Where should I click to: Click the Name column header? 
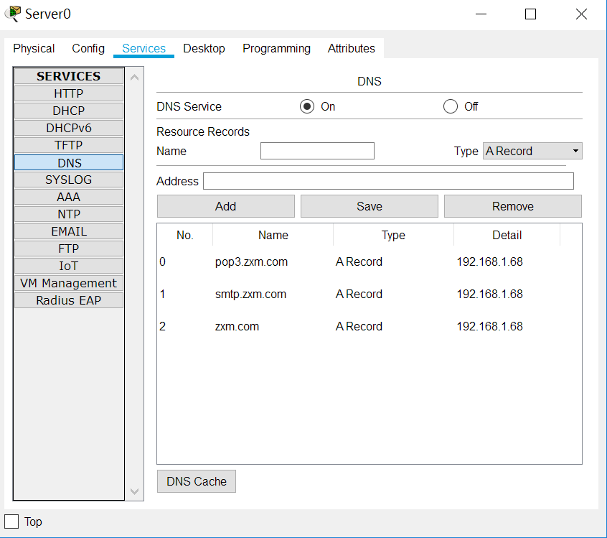(x=273, y=236)
